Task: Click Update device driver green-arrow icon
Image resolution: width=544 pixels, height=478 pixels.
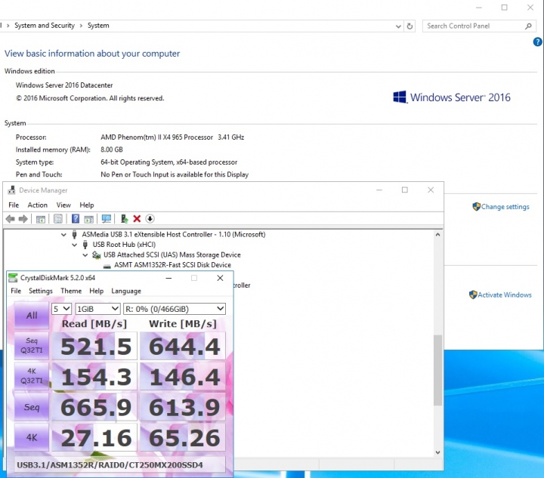Action: tap(124, 219)
